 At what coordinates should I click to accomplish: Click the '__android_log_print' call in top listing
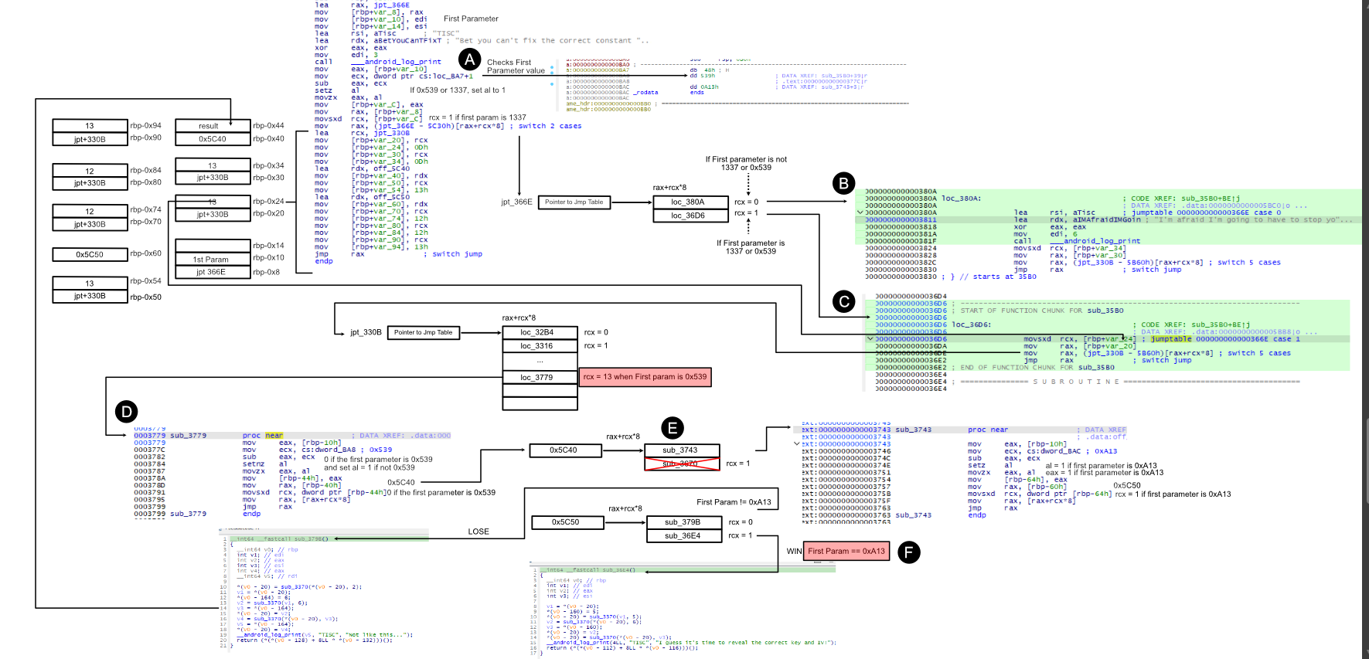[396, 62]
